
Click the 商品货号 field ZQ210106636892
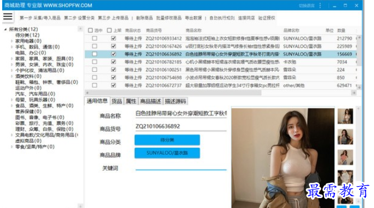(181, 126)
